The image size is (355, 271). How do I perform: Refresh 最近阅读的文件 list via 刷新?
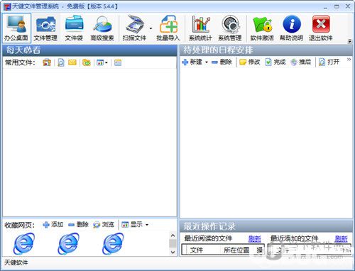(x=255, y=239)
